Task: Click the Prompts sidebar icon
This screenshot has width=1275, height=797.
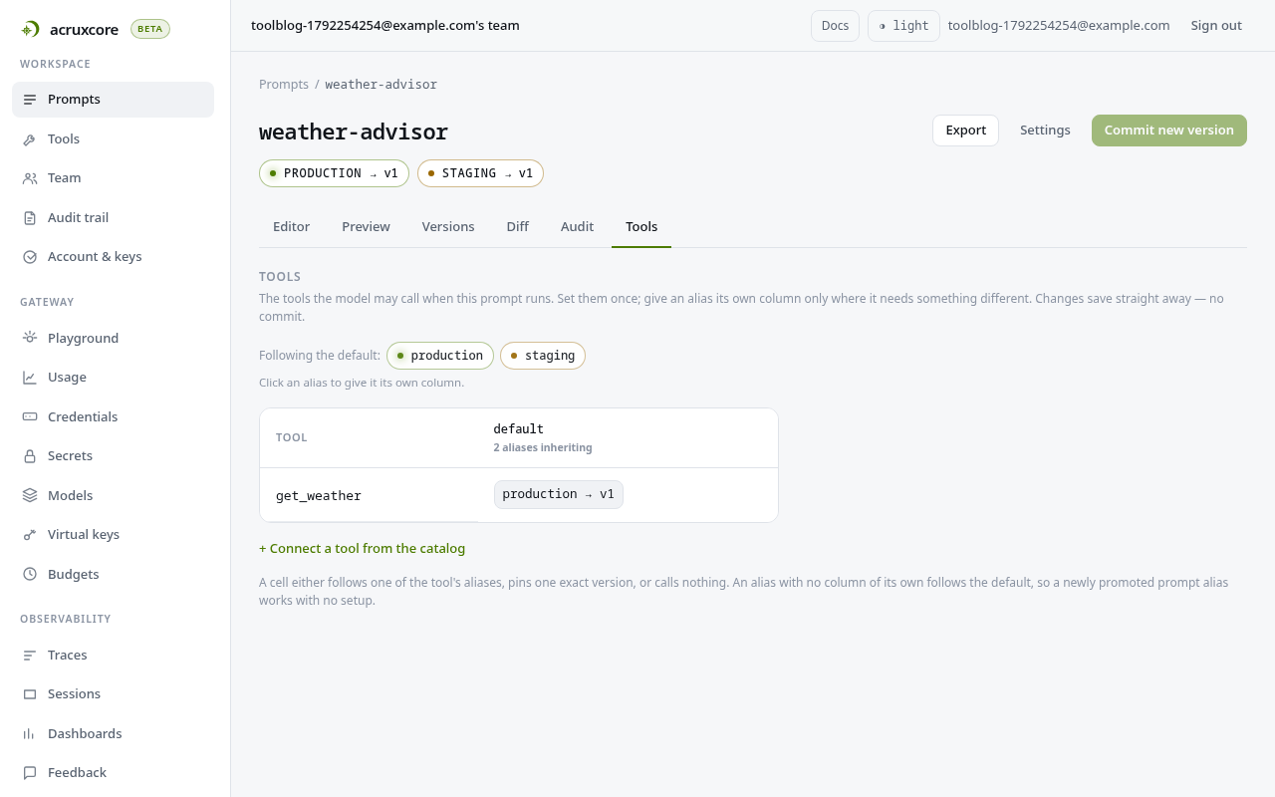Action: 30,100
